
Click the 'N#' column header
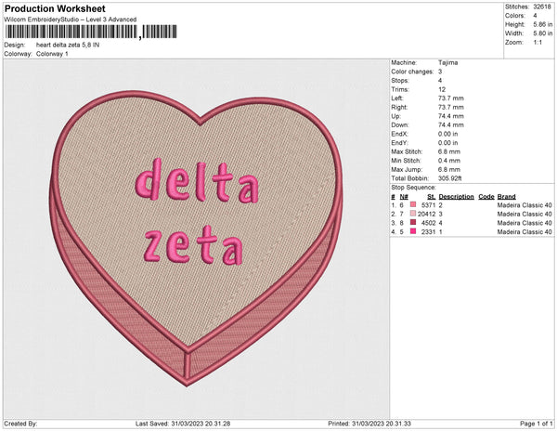pos(404,197)
